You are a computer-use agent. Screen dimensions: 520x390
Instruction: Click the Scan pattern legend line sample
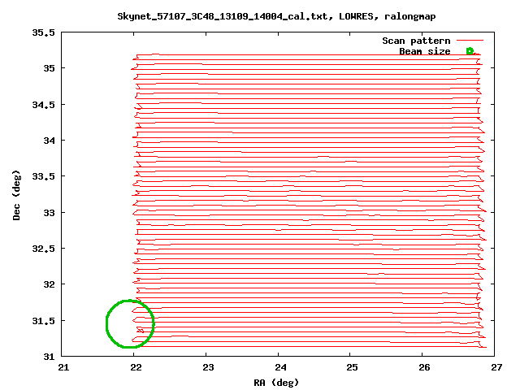pos(470,41)
